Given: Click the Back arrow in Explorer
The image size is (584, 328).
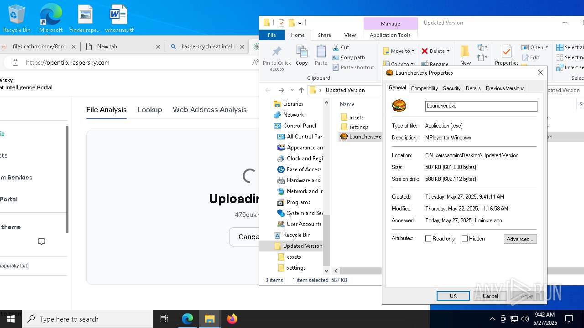Looking at the screenshot, I should pyautogui.click(x=268, y=90).
